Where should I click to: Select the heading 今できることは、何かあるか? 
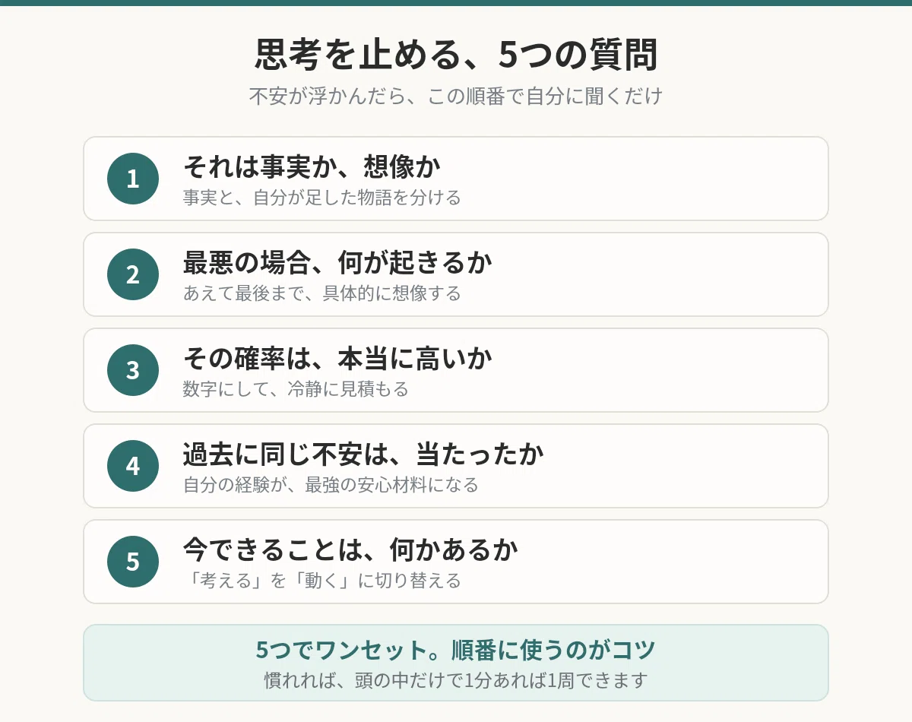(350, 549)
